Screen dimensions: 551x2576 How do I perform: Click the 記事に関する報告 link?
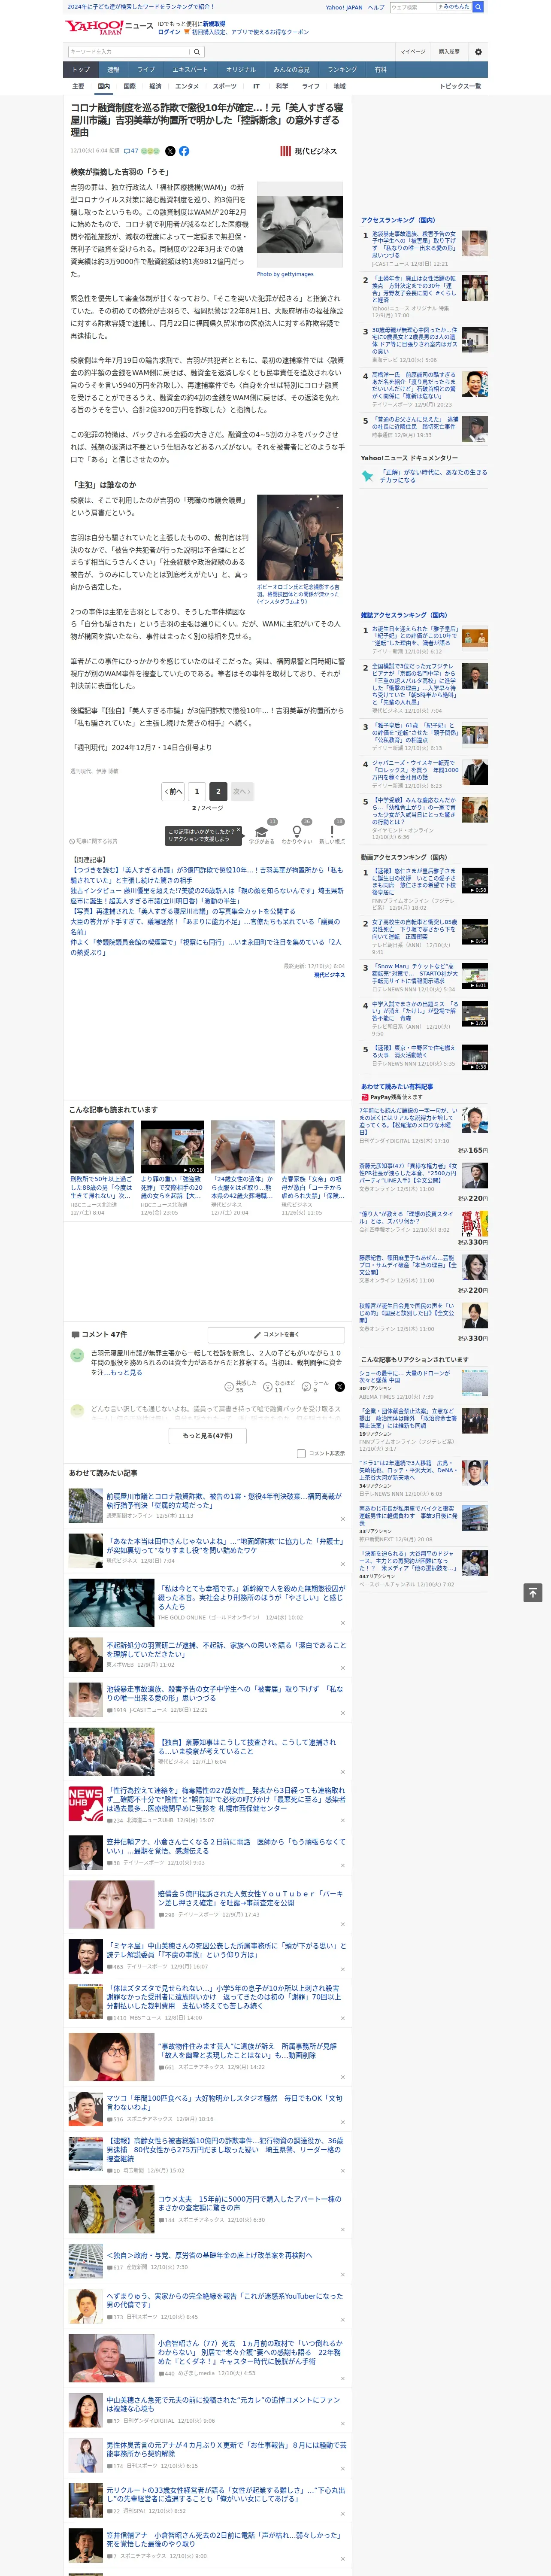coord(94,841)
